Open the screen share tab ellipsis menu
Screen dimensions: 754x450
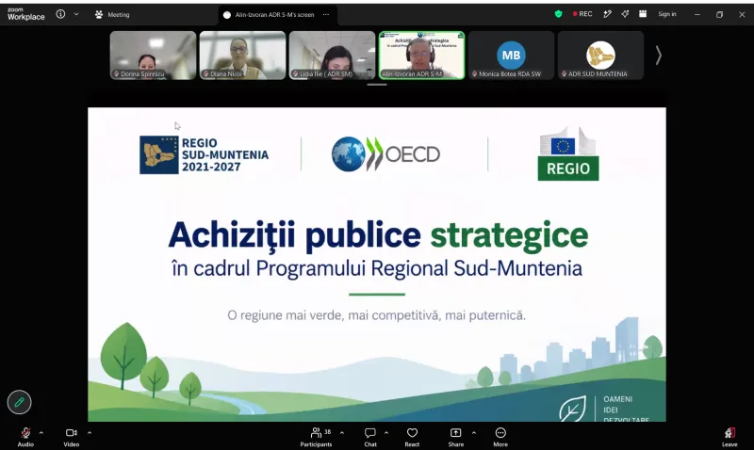point(326,14)
